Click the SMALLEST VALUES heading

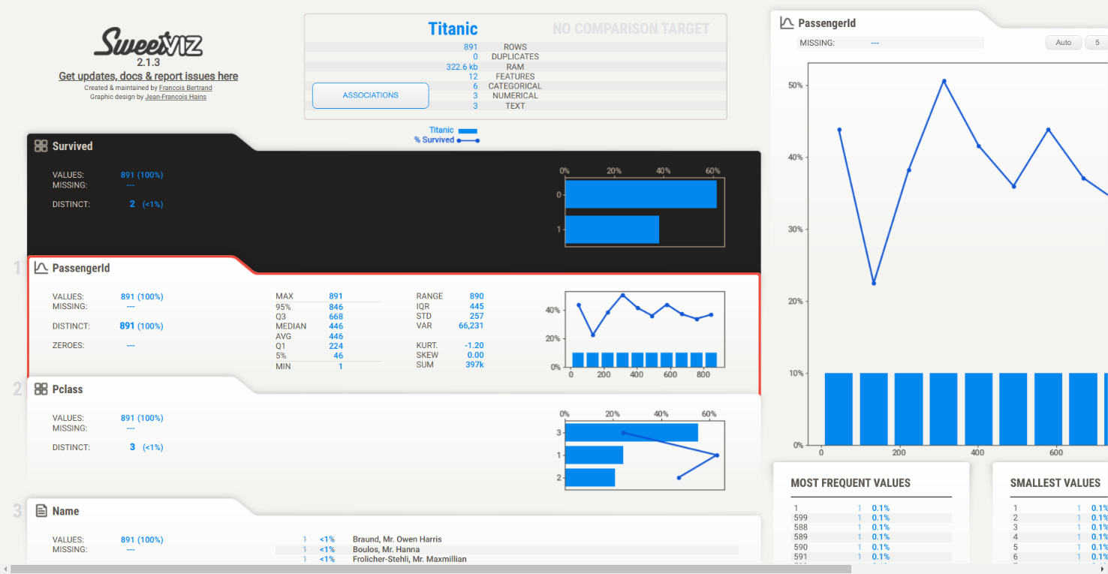click(x=1055, y=483)
